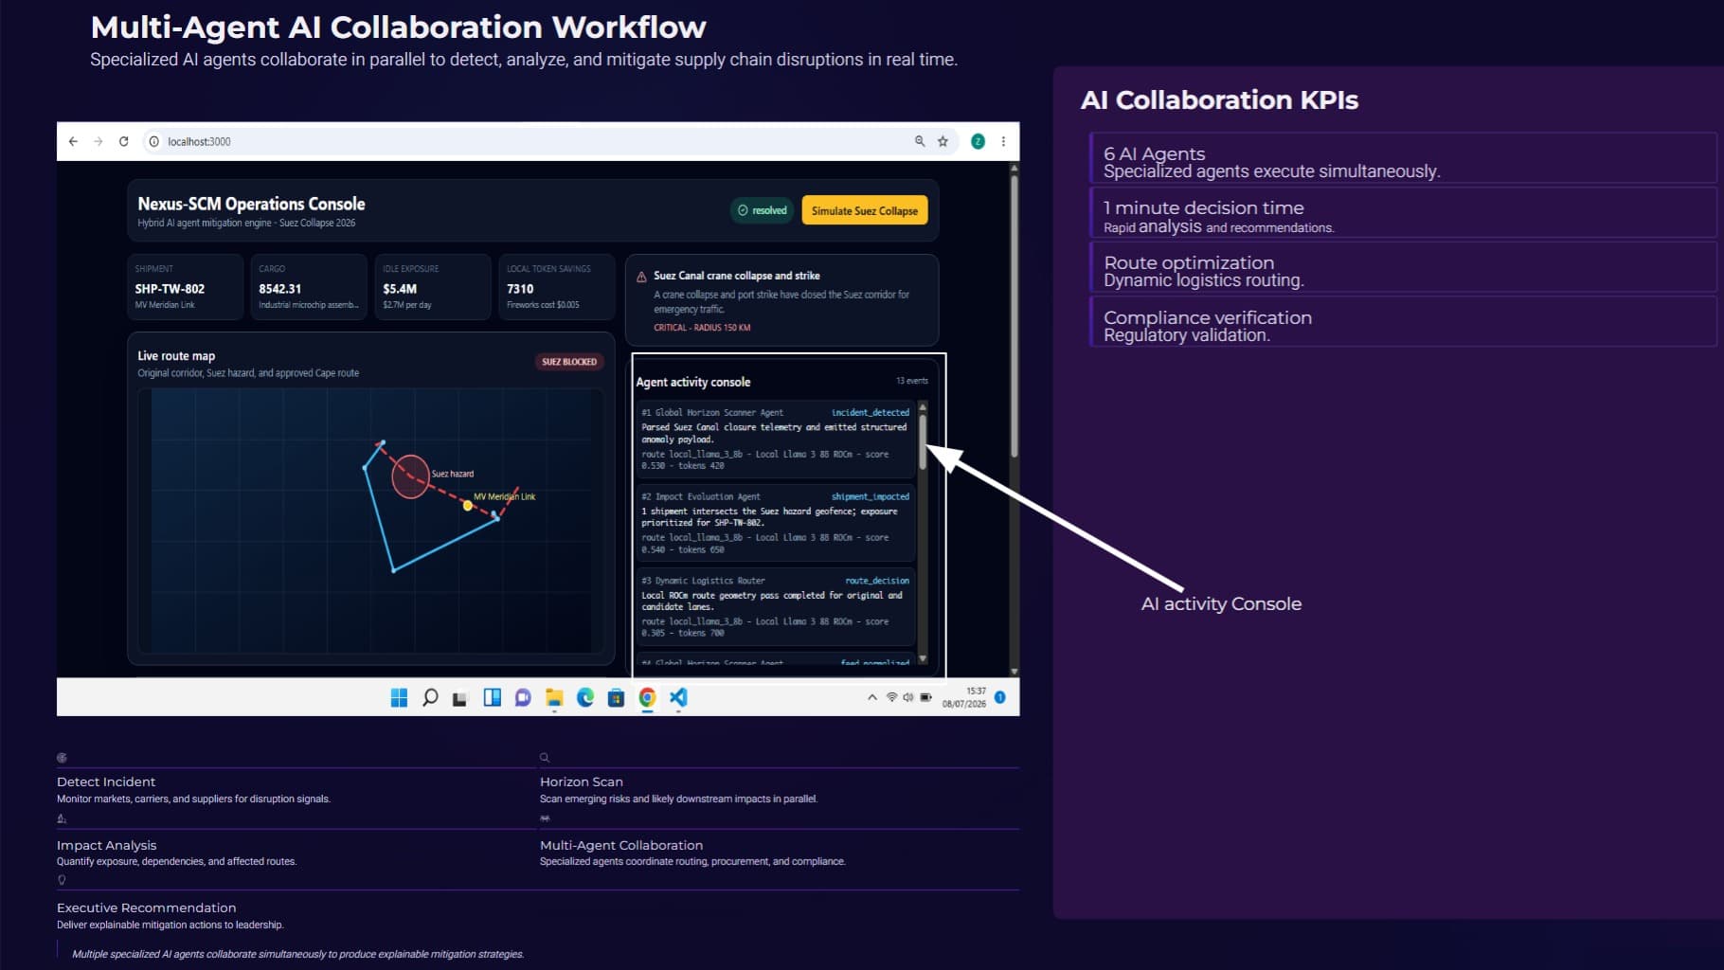Click the resolved status badge
The width and height of the screenshot is (1724, 970).
[x=763, y=210]
